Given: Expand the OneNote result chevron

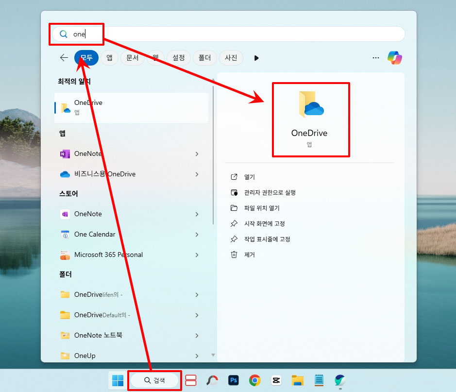Looking at the screenshot, I should (x=197, y=153).
